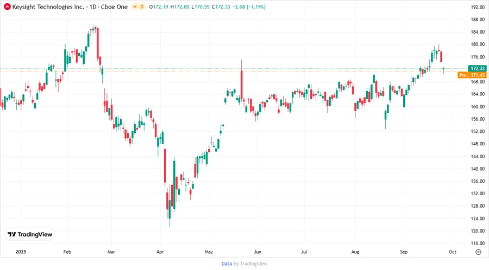Click the 152.00 price axis label
The width and height of the screenshot is (489, 270).
[478, 132]
